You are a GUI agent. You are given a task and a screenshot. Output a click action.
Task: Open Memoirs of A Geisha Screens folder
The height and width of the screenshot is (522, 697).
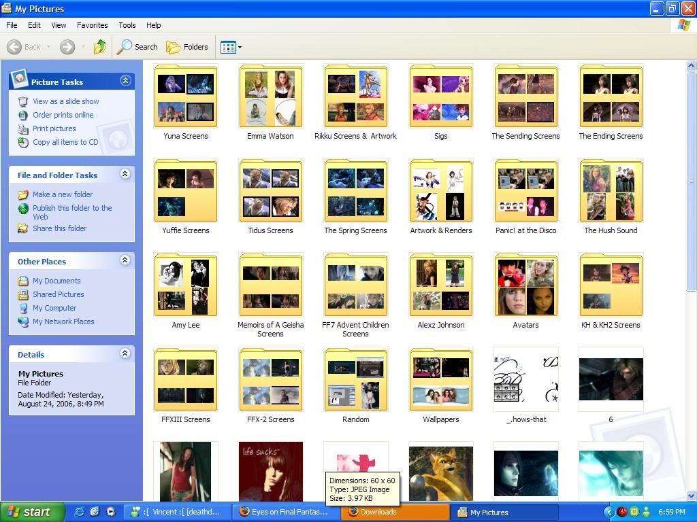coord(271,285)
